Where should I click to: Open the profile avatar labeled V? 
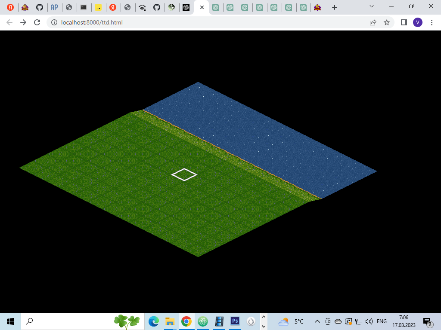pyautogui.click(x=418, y=22)
